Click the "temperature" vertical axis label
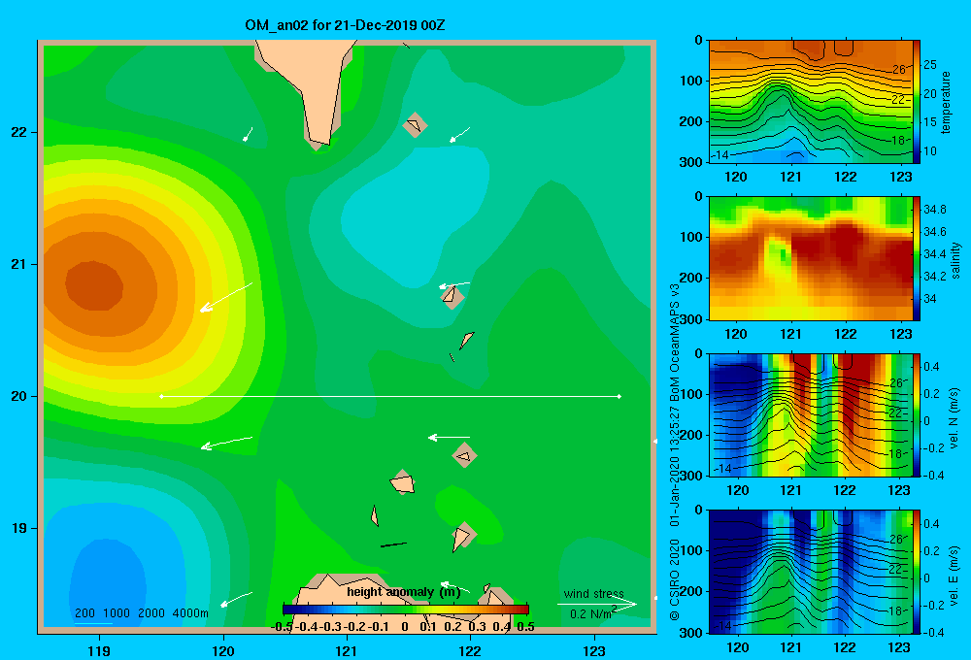971x660 pixels. (x=945, y=102)
